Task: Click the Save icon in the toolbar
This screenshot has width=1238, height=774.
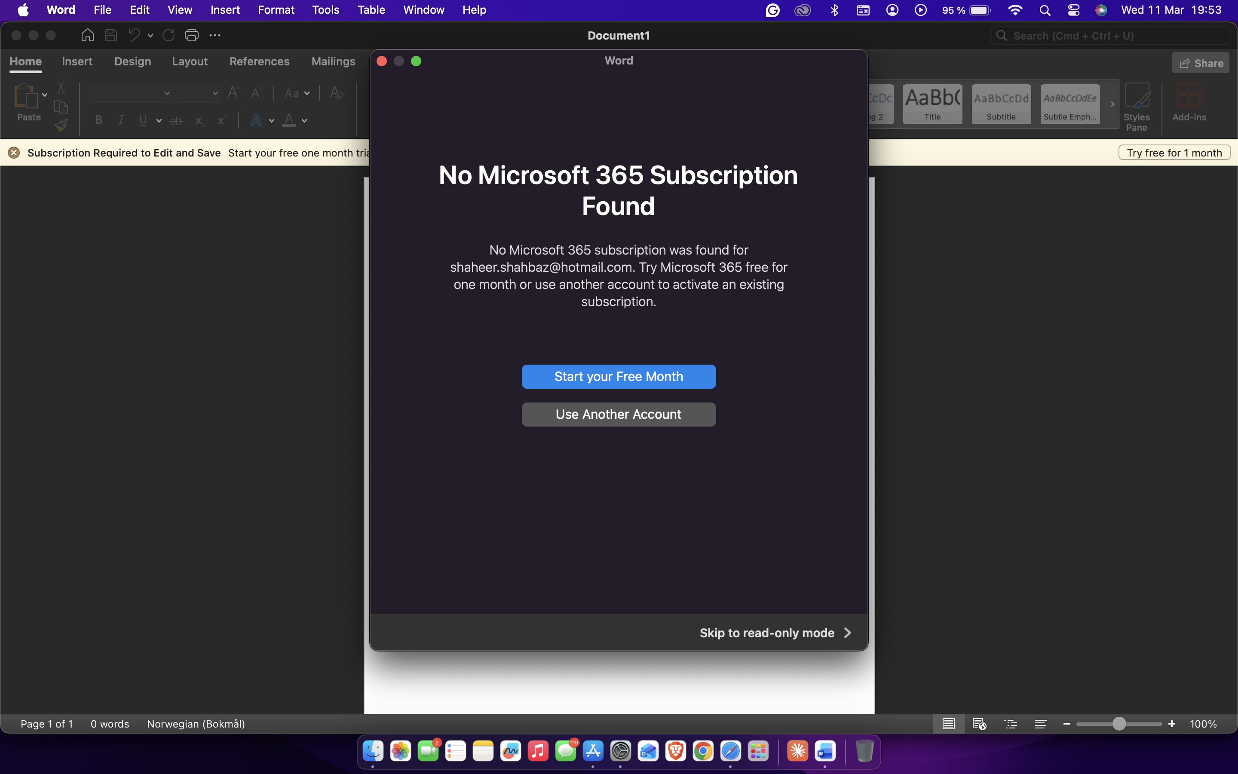Action: pos(110,35)
